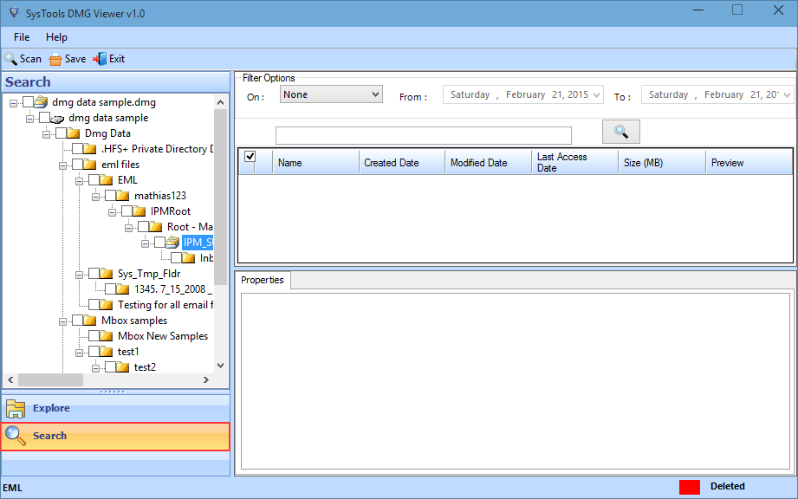
Task: Click the eml files folder icon
Action: pos(89,165)
